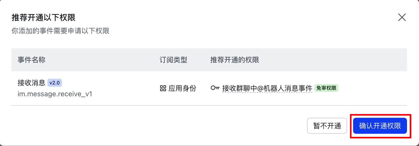The width and height of the screenshot is (419, 146).
Task: Click the grid icon before 应用身份
Action: coord(163,88)
